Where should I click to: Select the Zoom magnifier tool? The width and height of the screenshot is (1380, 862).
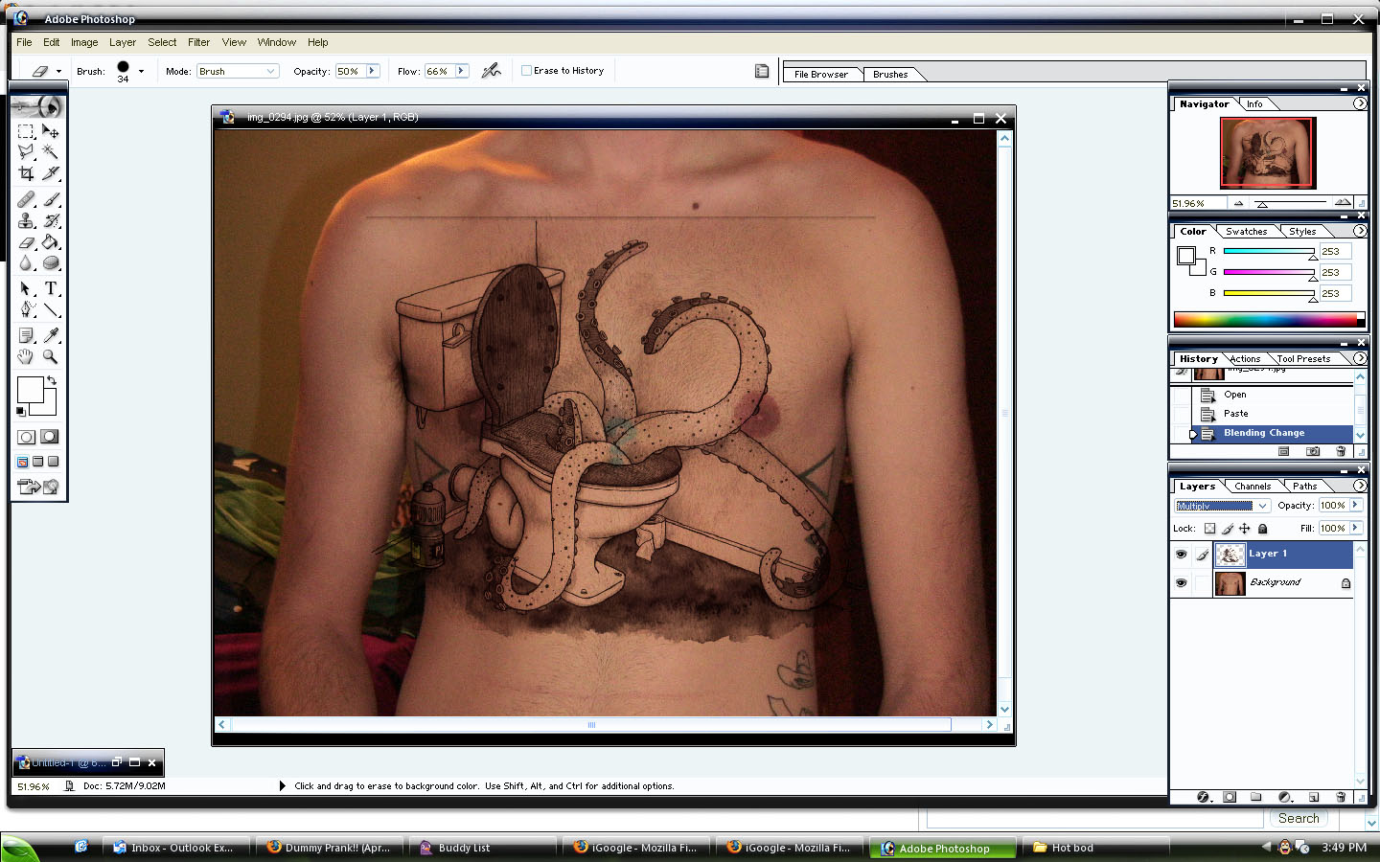[x=51, y=356]
